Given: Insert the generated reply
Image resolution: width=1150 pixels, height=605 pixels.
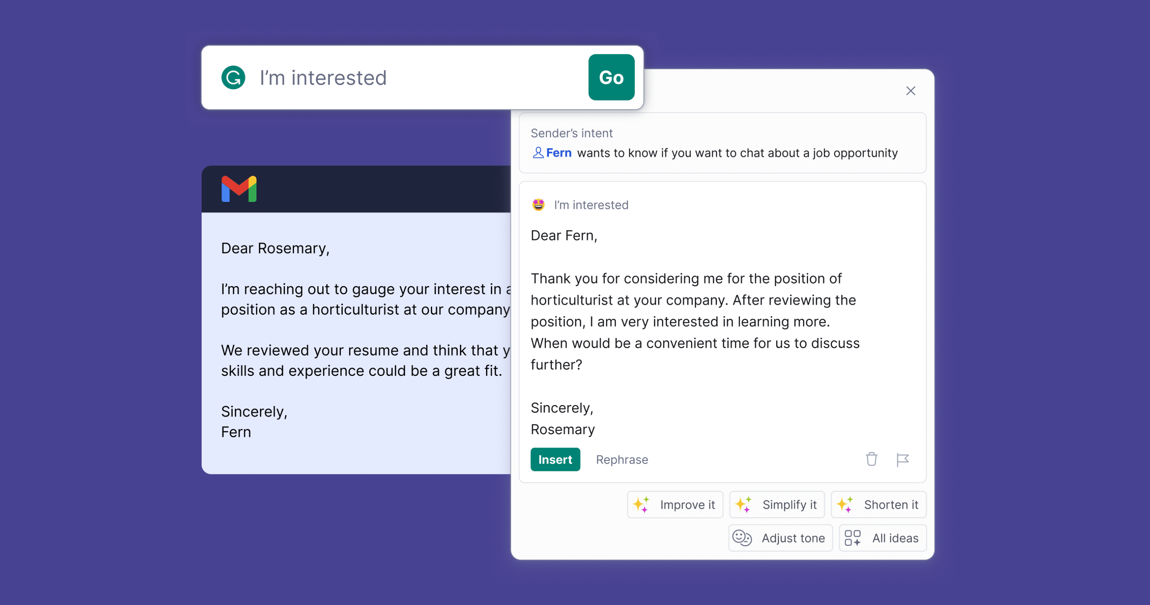Looking at the screenshot, I should [x=555, y=459].
